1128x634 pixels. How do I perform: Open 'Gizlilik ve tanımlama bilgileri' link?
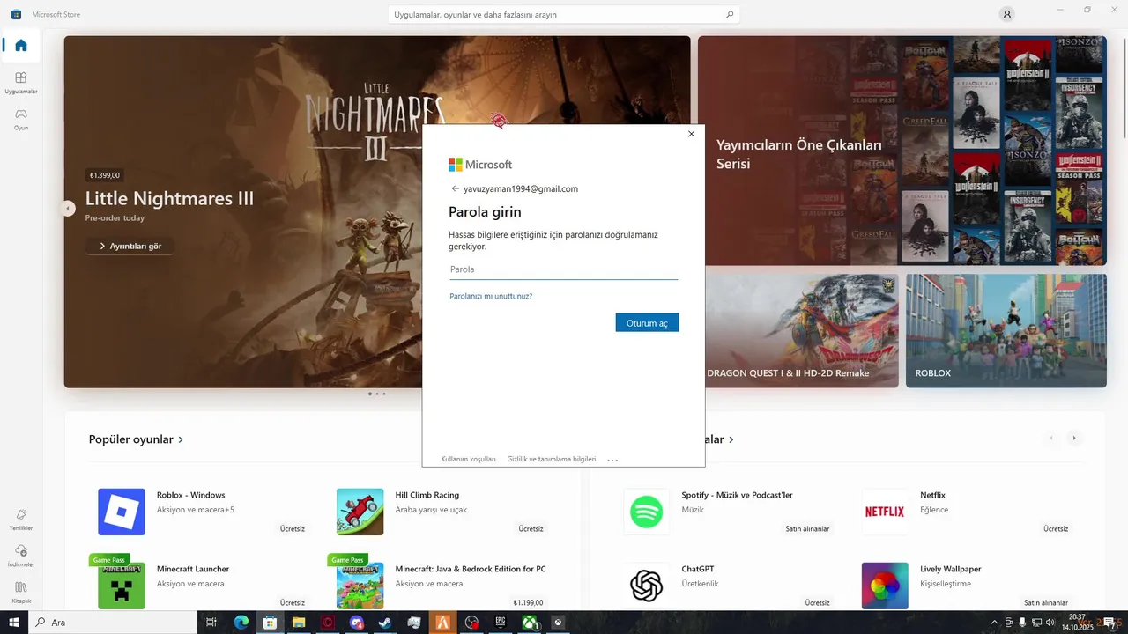tap(552, 460)
